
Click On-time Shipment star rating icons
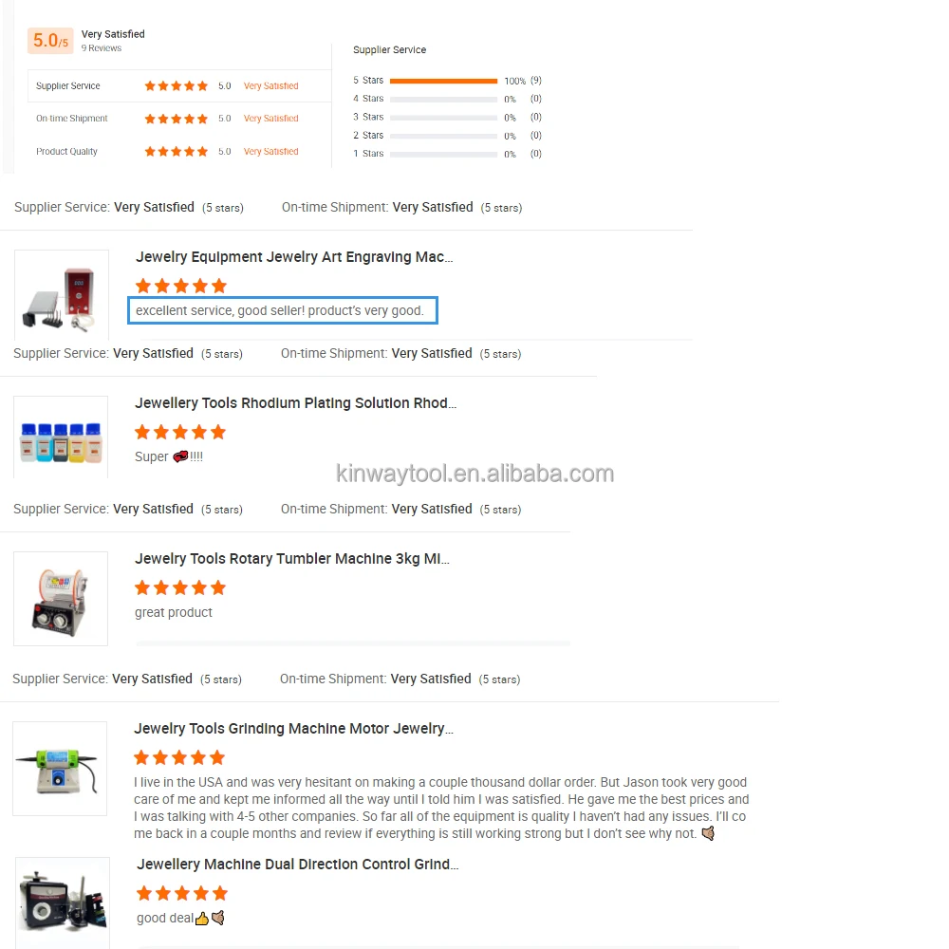177,119
